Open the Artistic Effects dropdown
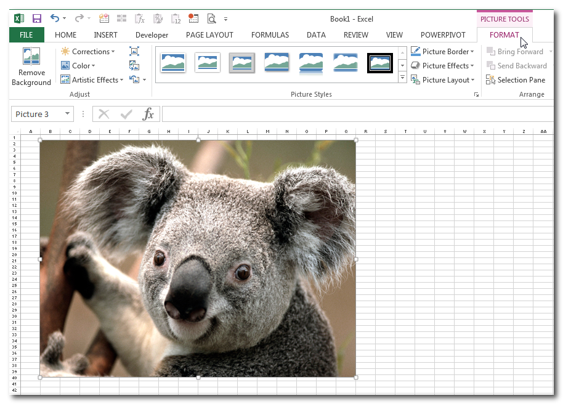The height and width of the screenshot is (404, 563). [92, 80]
